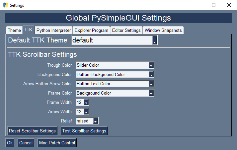Image resolution: width=237 pixels, height=150 pixels.
Task: Open the Editor Settings tab
Action: (x=126, y=30)
